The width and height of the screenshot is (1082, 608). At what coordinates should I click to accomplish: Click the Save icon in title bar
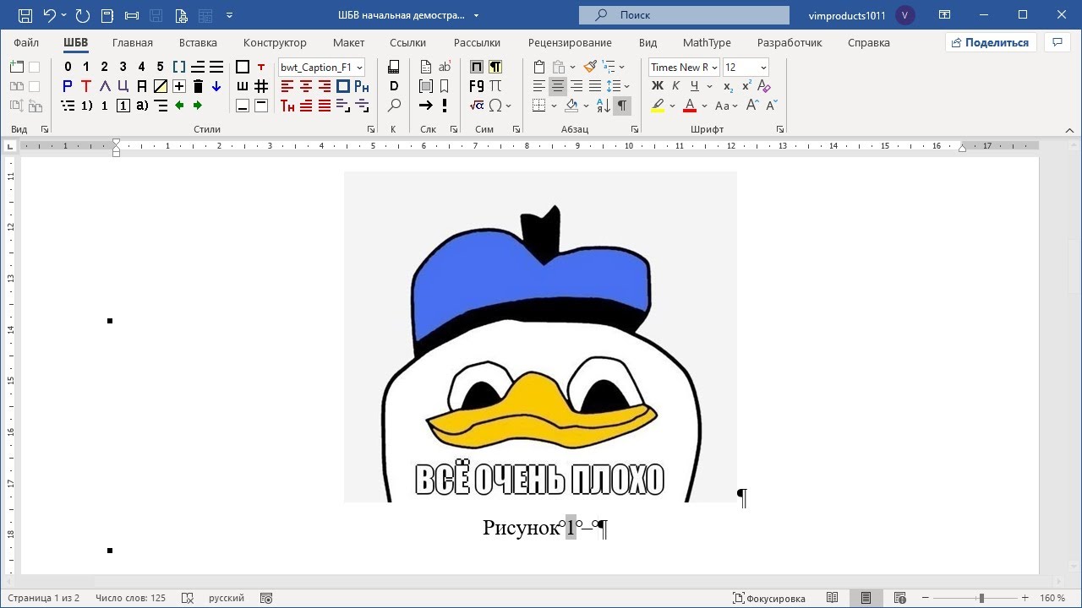click(x=25, y=15)
